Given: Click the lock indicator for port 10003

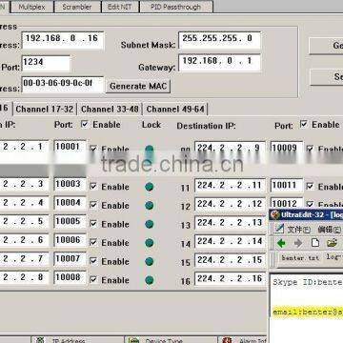Looking at the screenshot, I should (x=149, y=187).
